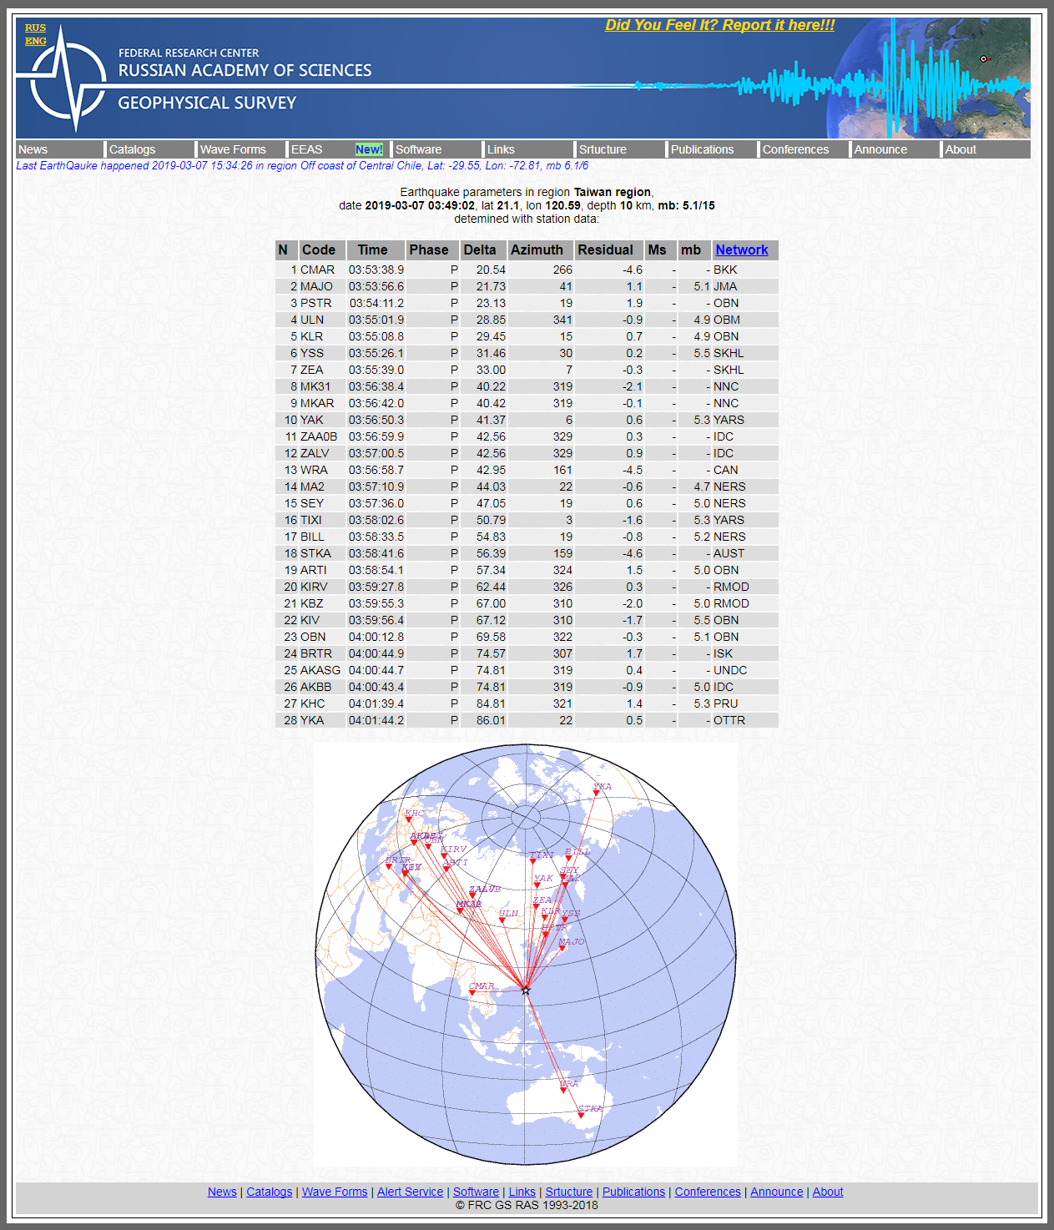Open footer Srtucture link
The image size is (1054, 1230).
point(569,1192)
